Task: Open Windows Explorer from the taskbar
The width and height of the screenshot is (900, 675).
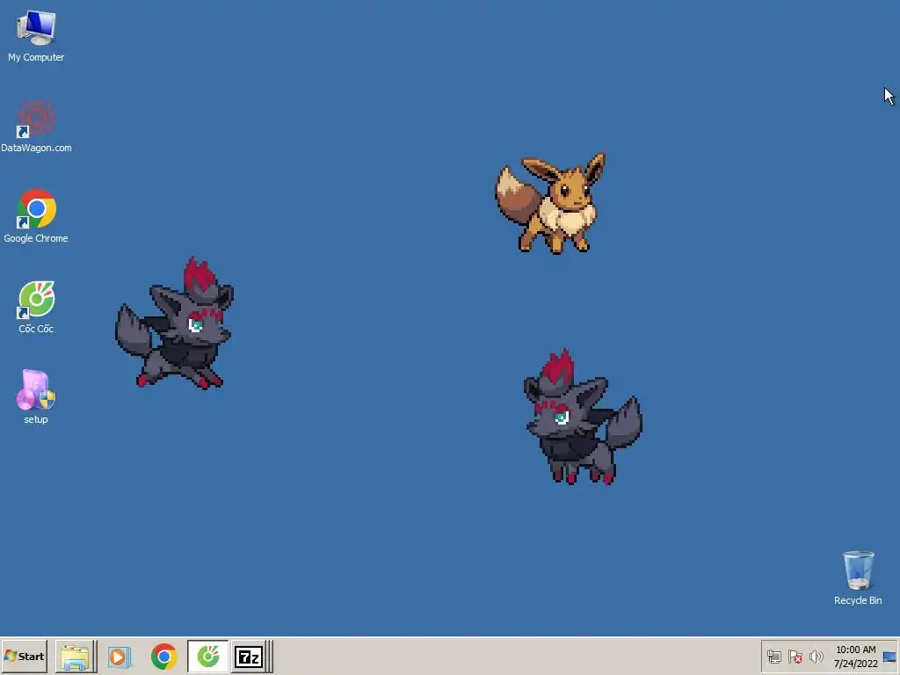Action: click(x=76, y=657)
